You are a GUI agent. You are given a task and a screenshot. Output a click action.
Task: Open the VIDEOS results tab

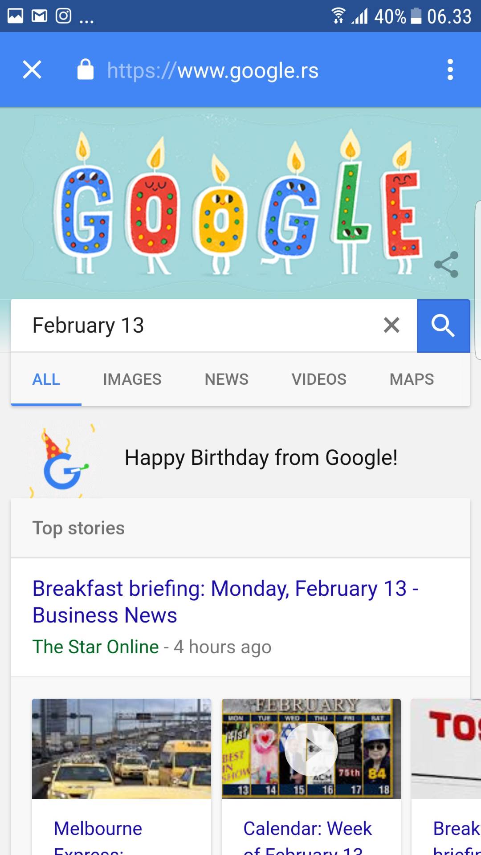319,379
